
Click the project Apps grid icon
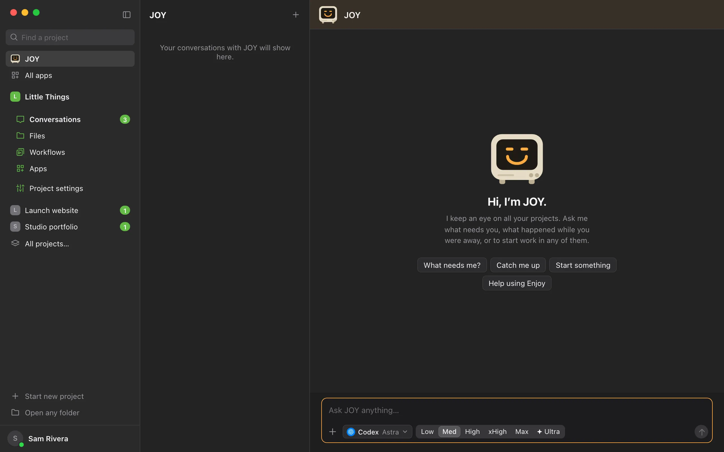pyautogui.click(x=20, y=169)
